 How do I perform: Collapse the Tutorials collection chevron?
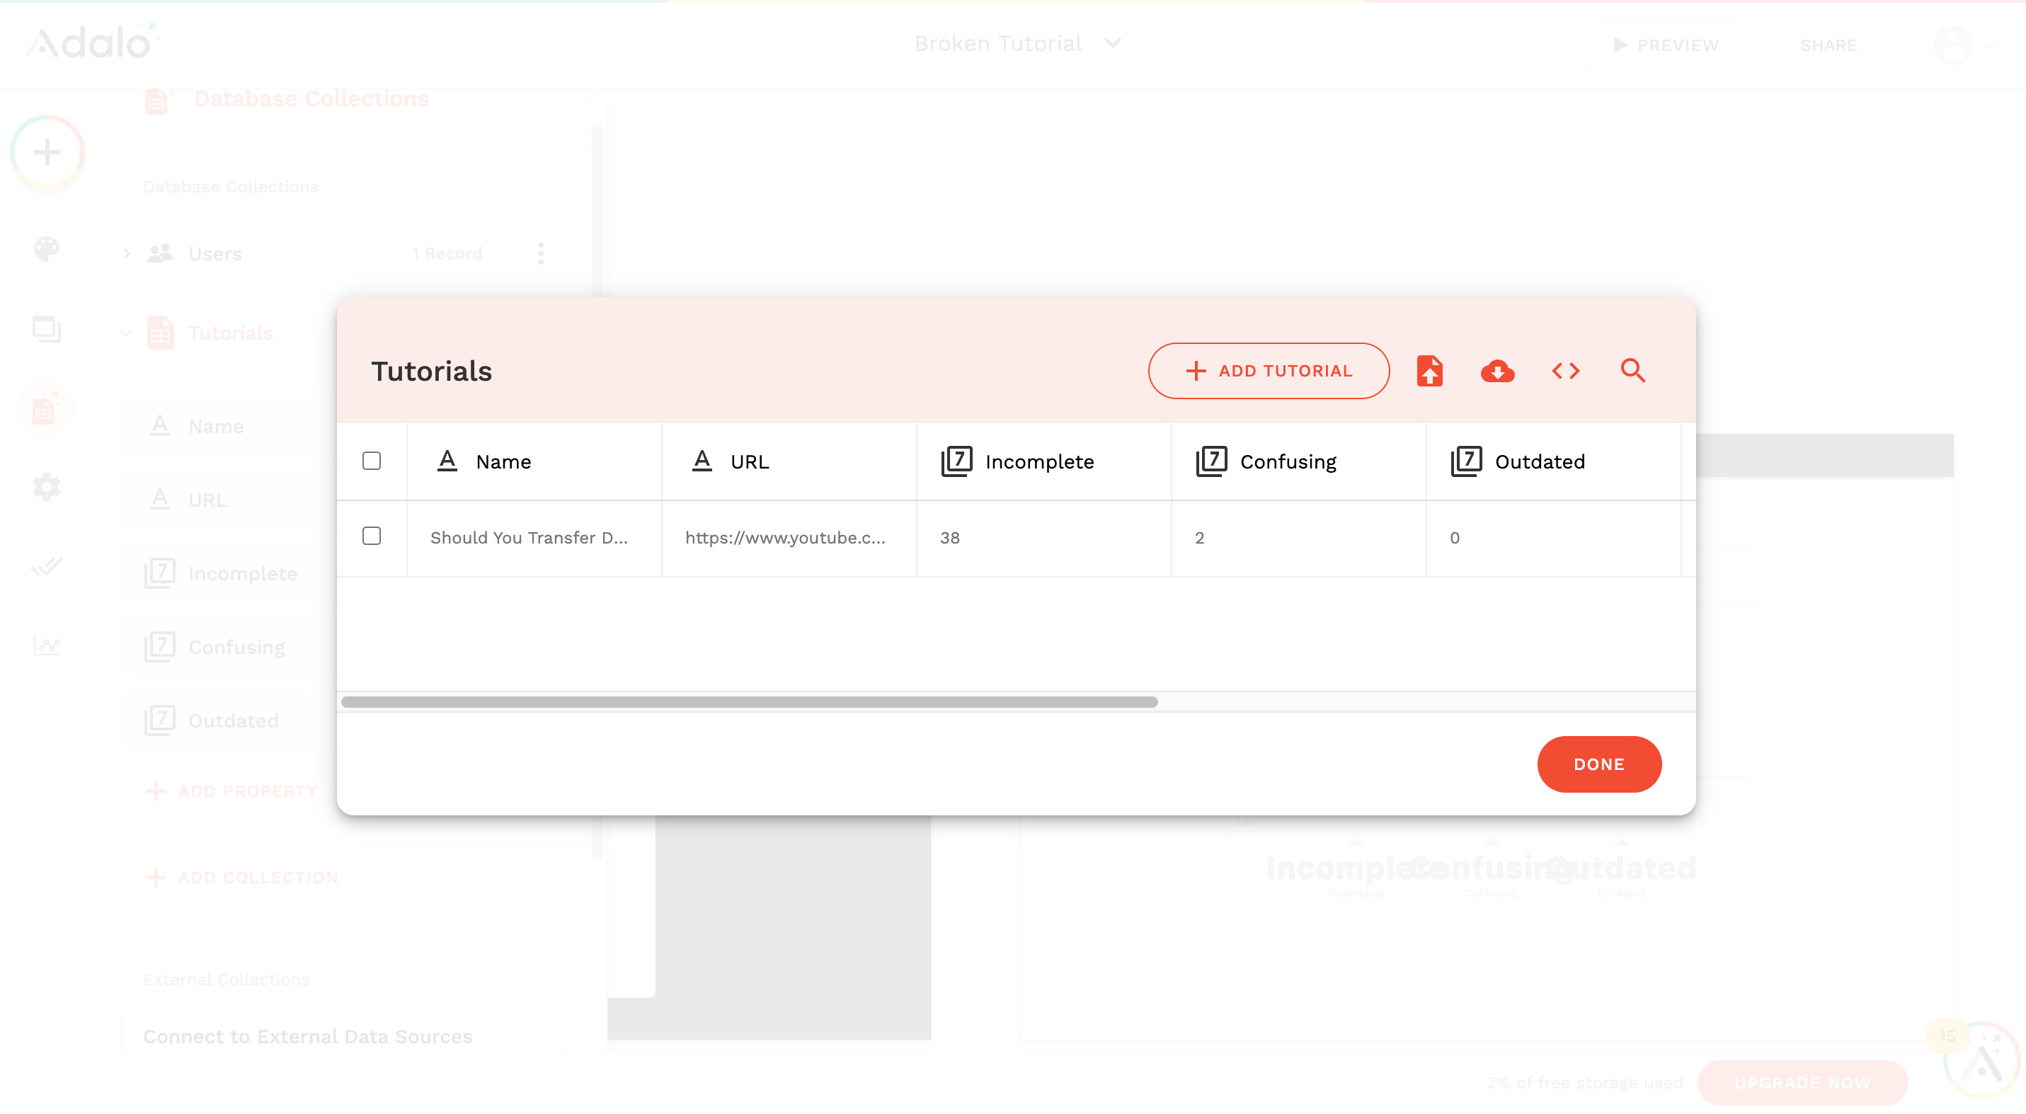click(x=127, y=333)
